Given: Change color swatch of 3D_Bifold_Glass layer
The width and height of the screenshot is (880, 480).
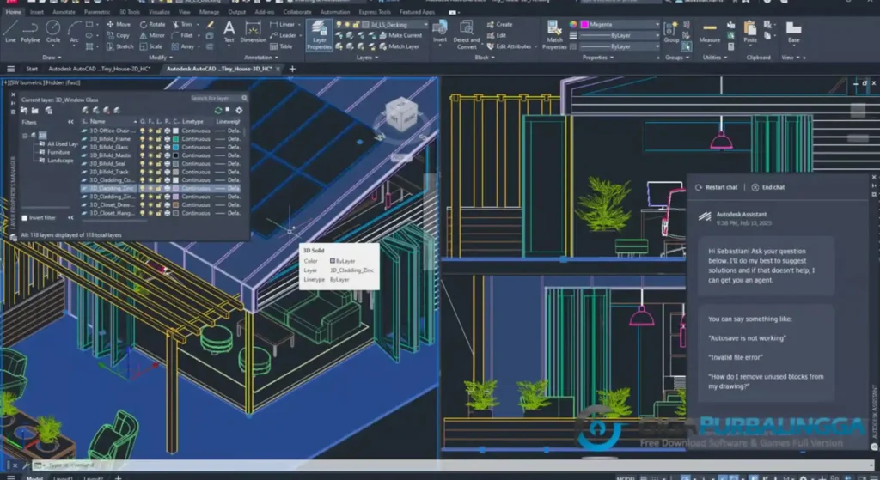Looking at the screenshot, I should tap(175, 147).
